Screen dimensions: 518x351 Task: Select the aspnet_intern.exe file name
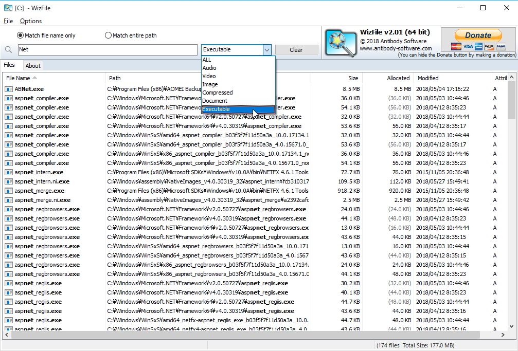point(39,172)
